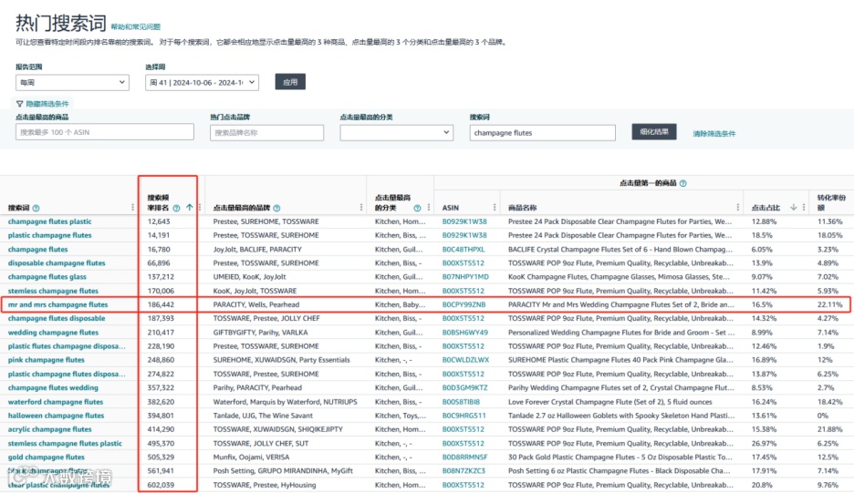
Task: Click product name starting 30 Pack Gold Plastic
Action: tap(620, 457)
